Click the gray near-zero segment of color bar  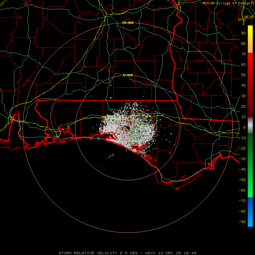click(x=250, y=126)
